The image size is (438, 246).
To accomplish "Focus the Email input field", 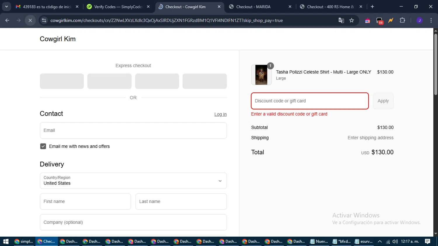I will tap(133, 130).
